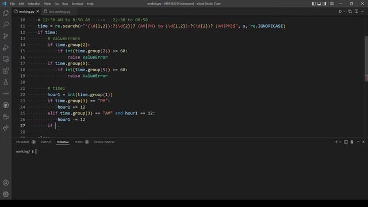Click the '# ValueErrors' comment text
368x207 pixels.
coord(64,39)
